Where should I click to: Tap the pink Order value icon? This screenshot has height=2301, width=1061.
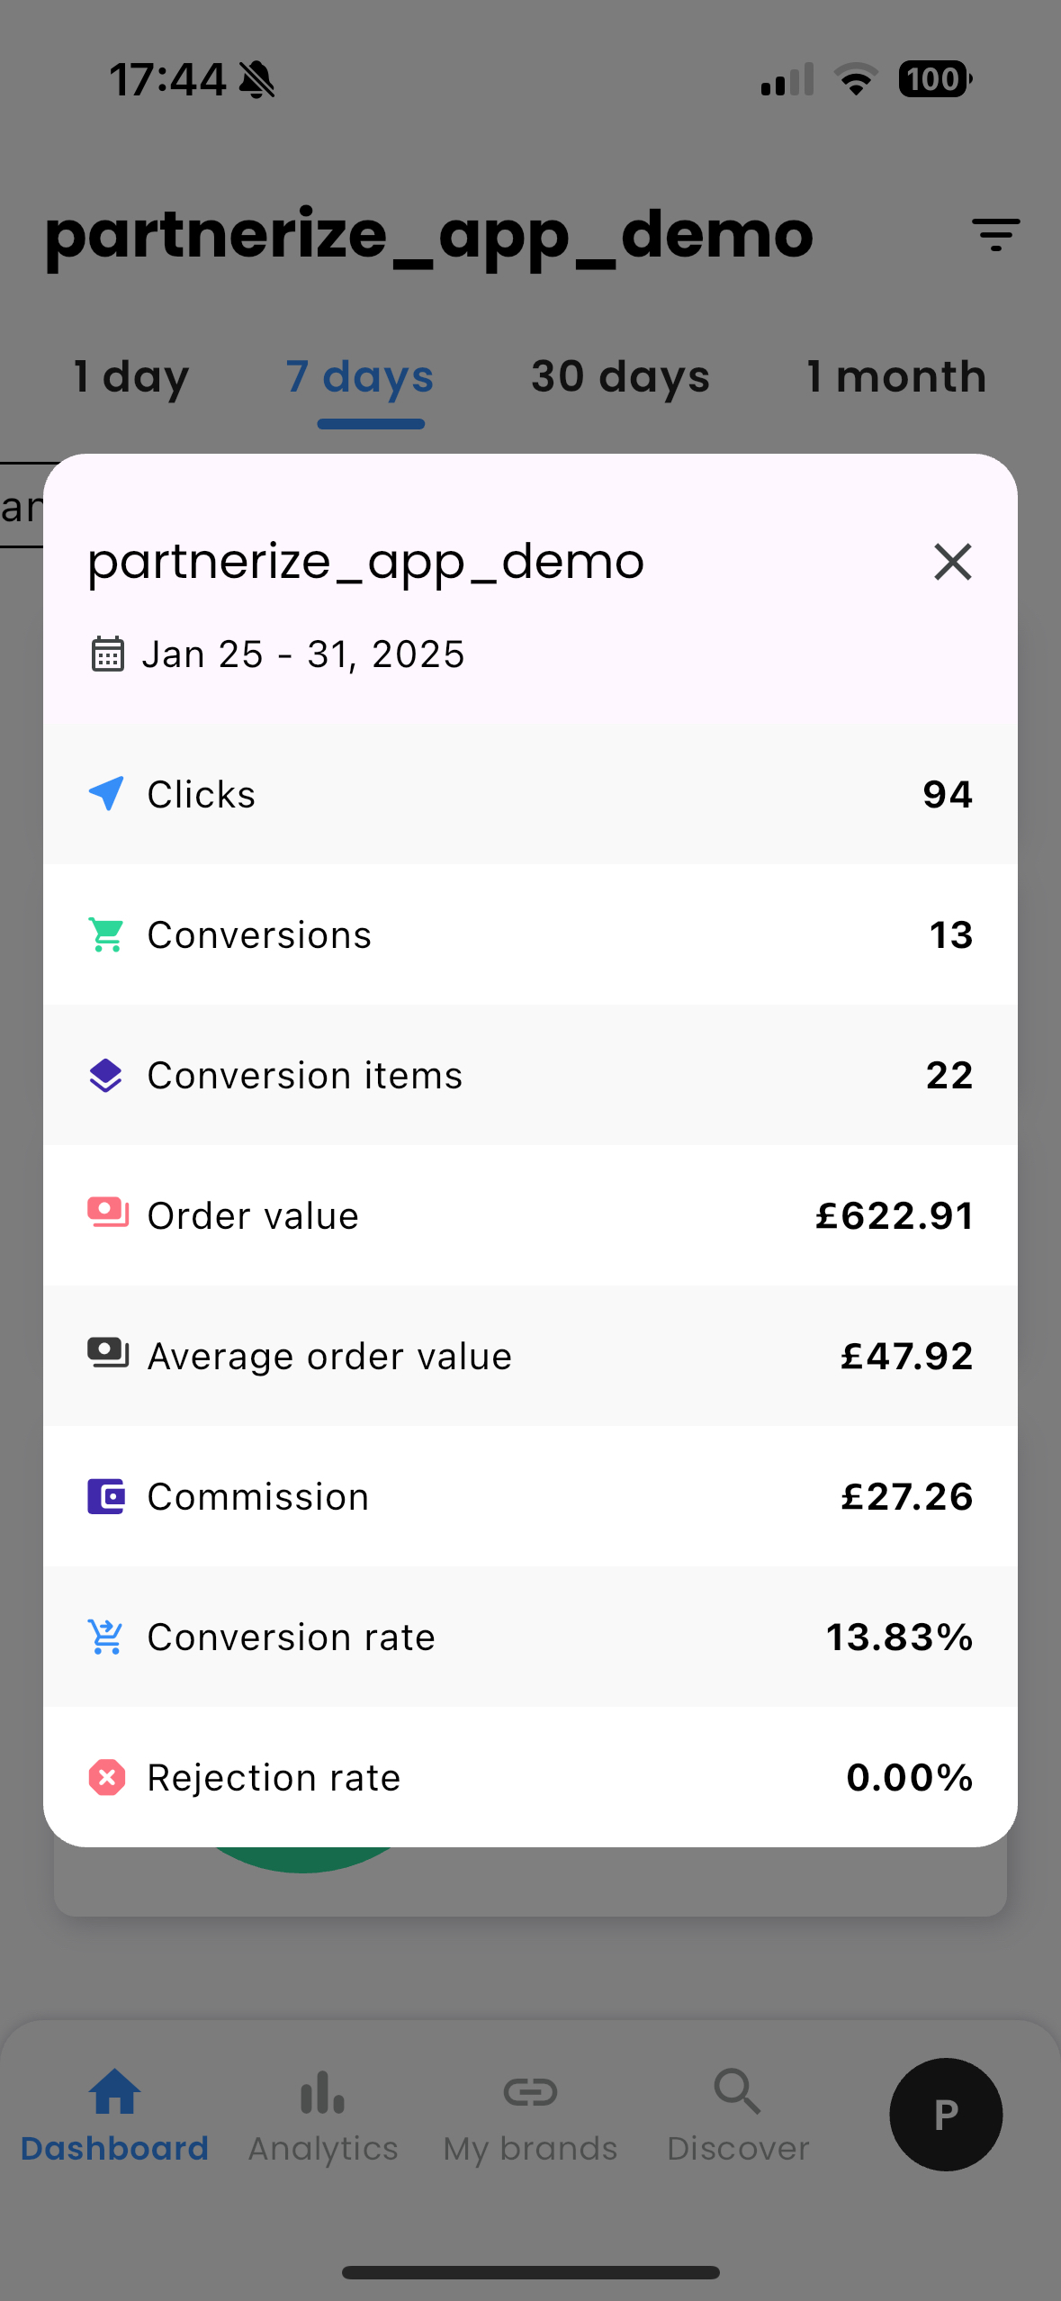pyautogui.click(x=107, y=1214)
